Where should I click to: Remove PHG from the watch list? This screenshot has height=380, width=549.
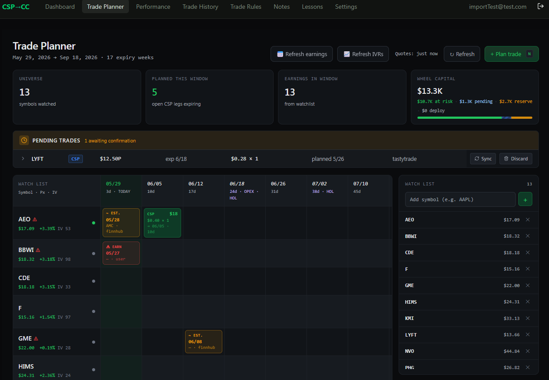pos(528,367)
